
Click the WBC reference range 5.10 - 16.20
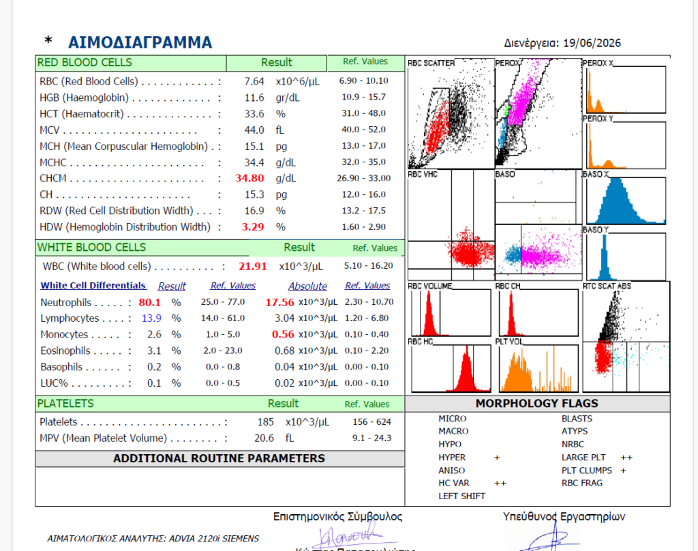point(369,266)
